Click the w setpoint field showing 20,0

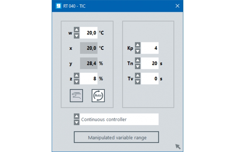coord(89,33)
